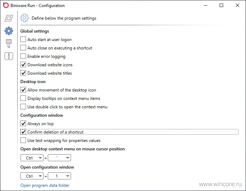Click the gear icon beside program settings header
Image resolution: width=246 pixels, height=191 pixels.
pyautogui.click(x=25, y=18)
